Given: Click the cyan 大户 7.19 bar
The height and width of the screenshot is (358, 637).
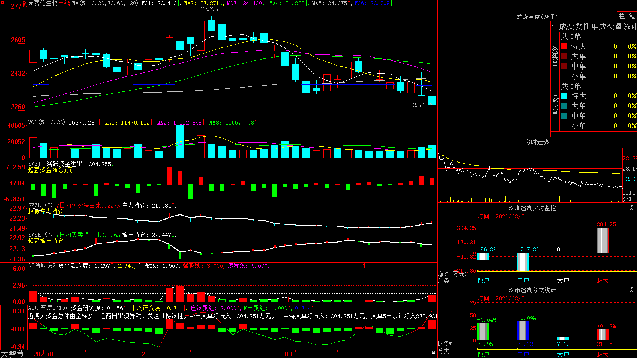Looking at the screenshot, I should pos(563,339).
